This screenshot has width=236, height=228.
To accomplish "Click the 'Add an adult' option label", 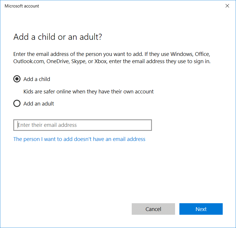I will coord(39,103).
